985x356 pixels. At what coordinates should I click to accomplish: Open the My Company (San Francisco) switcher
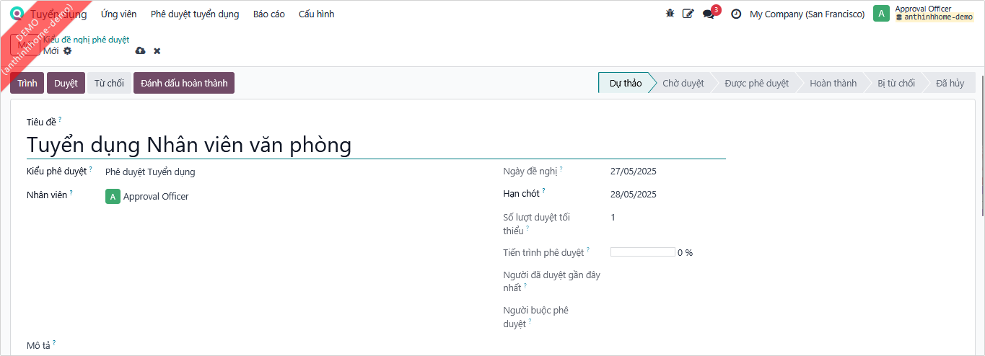807,14
